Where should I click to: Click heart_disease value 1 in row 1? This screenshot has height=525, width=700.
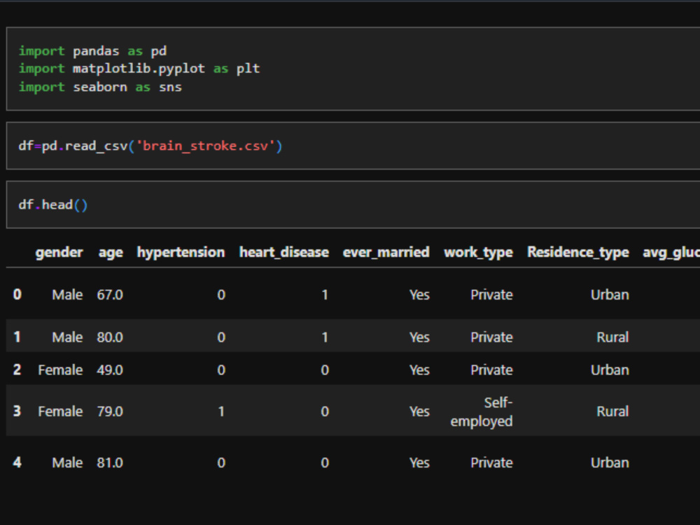coord(325,337)
